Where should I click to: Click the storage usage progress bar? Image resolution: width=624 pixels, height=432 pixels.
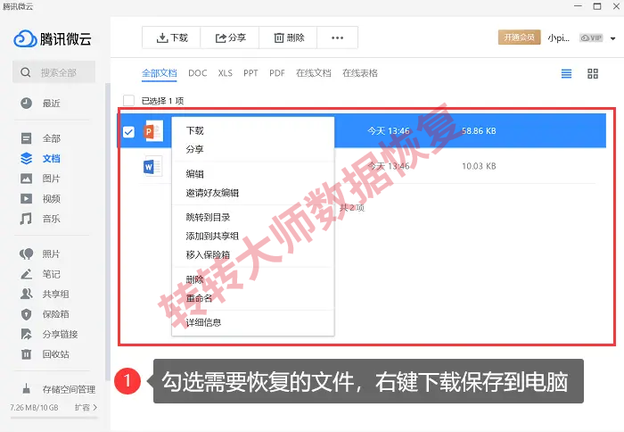pos(54,418)
